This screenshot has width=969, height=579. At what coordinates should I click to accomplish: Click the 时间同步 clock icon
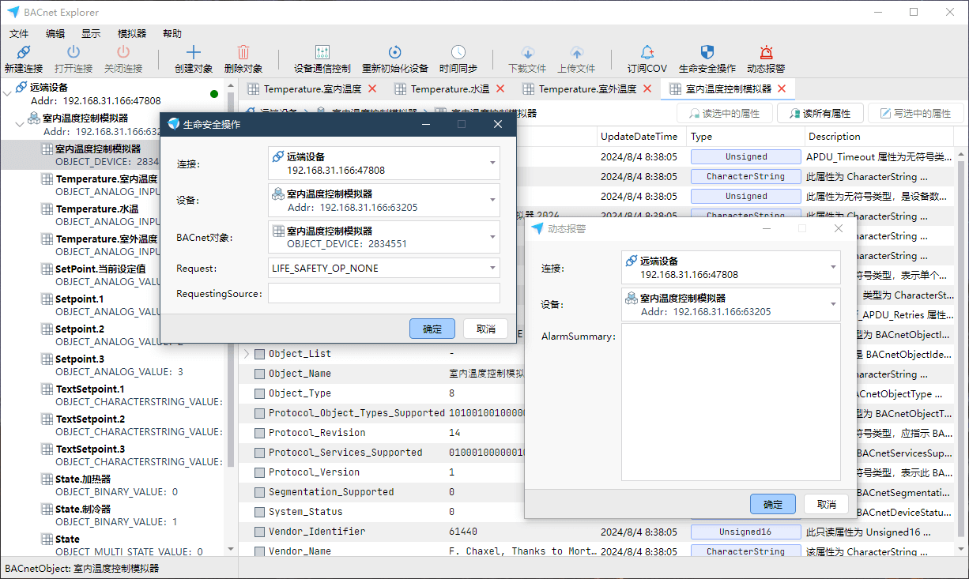pyautogui.click(x=458, y=54)
